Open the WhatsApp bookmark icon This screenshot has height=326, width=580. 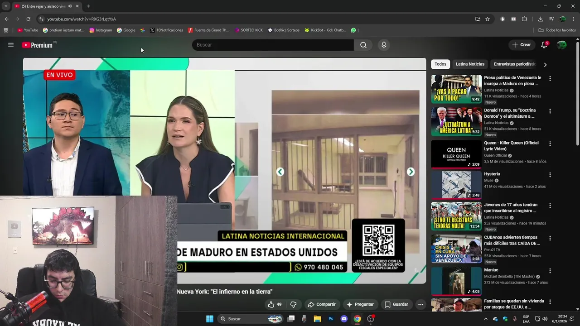pyautogui.click(x=353, y=30)
